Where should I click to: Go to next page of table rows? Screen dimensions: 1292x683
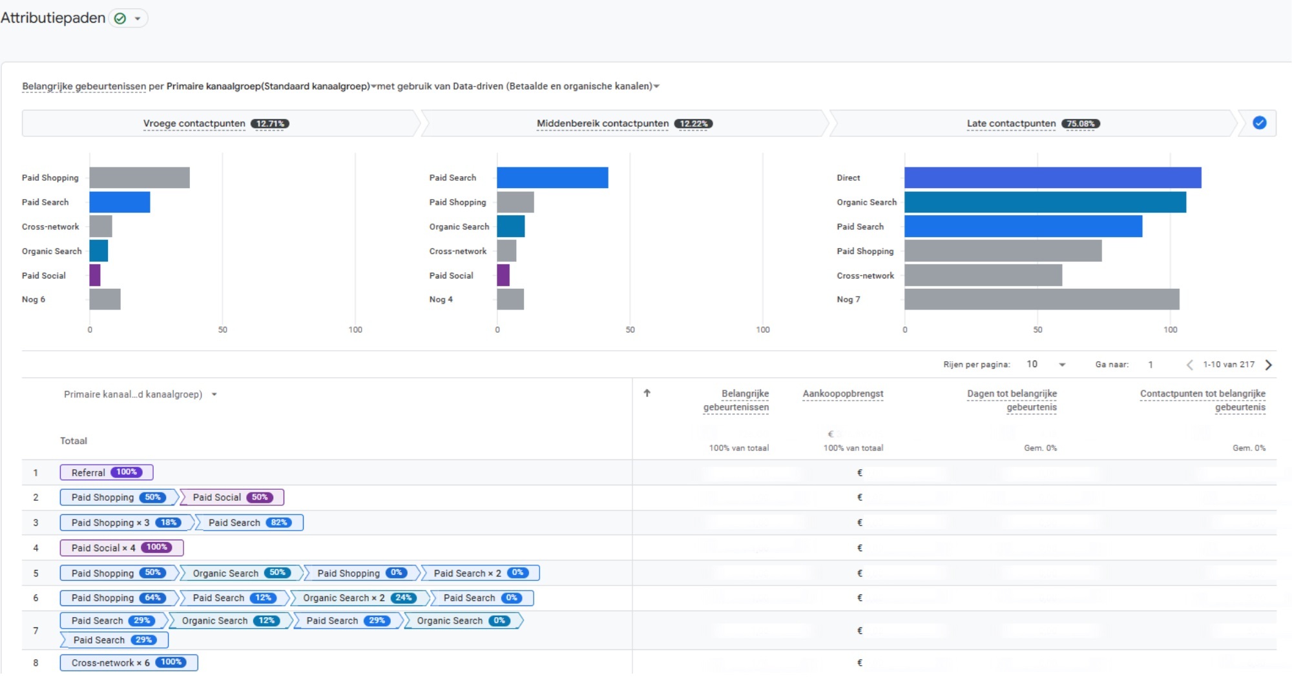point(1268,364)
